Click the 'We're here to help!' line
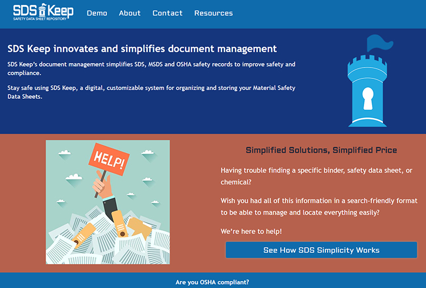Image resolution: width=426 pixels, height=288 pixels. click(x=251, y=232)
